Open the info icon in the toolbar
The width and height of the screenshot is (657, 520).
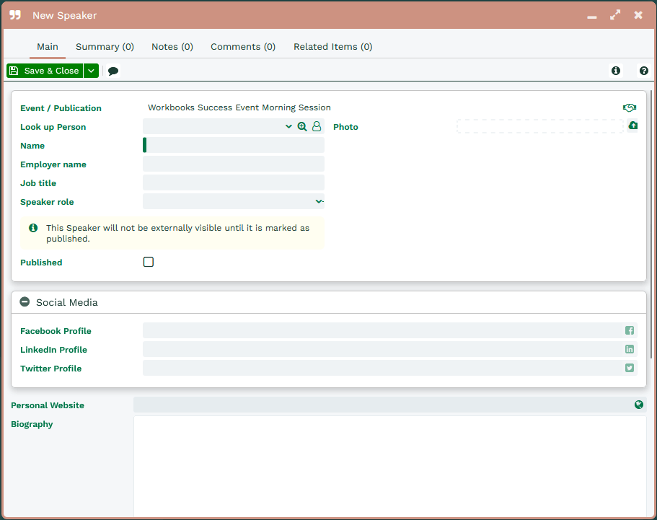[x=615, y=71]
